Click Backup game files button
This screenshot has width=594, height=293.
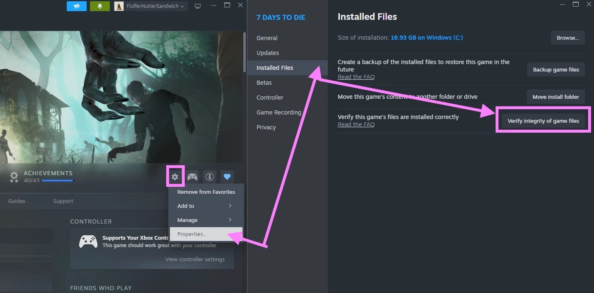[556, 69]
